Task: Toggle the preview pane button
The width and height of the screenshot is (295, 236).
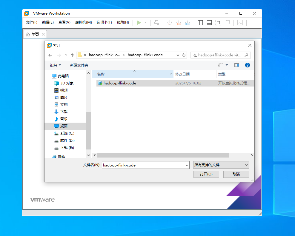Action: click(x=237, y=65)
